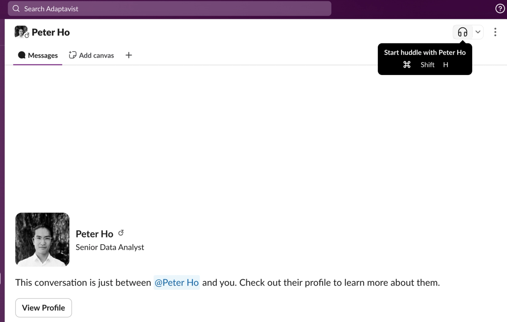
Task: Click Peter Ho's large profile photo
Action: click(x=42, y=240)
